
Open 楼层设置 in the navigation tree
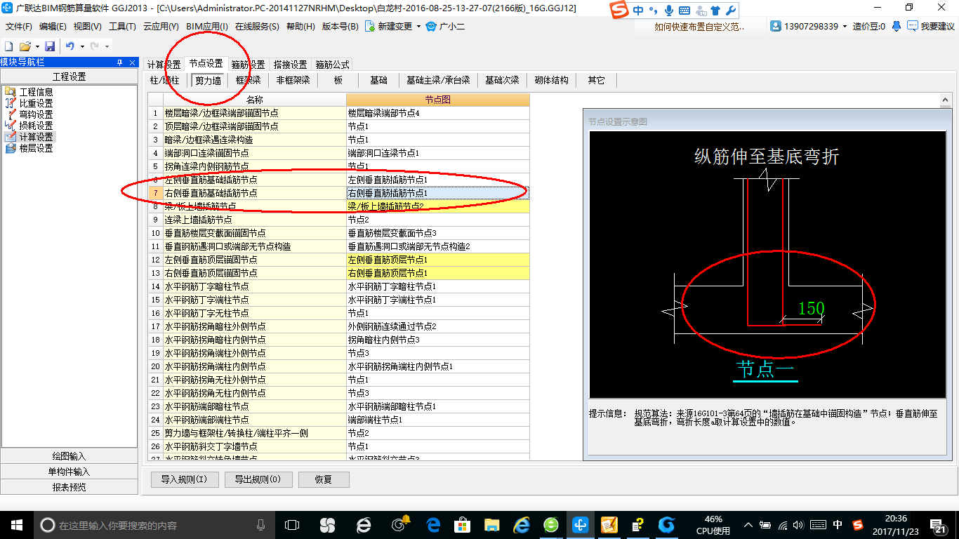[x=36, y=148]
